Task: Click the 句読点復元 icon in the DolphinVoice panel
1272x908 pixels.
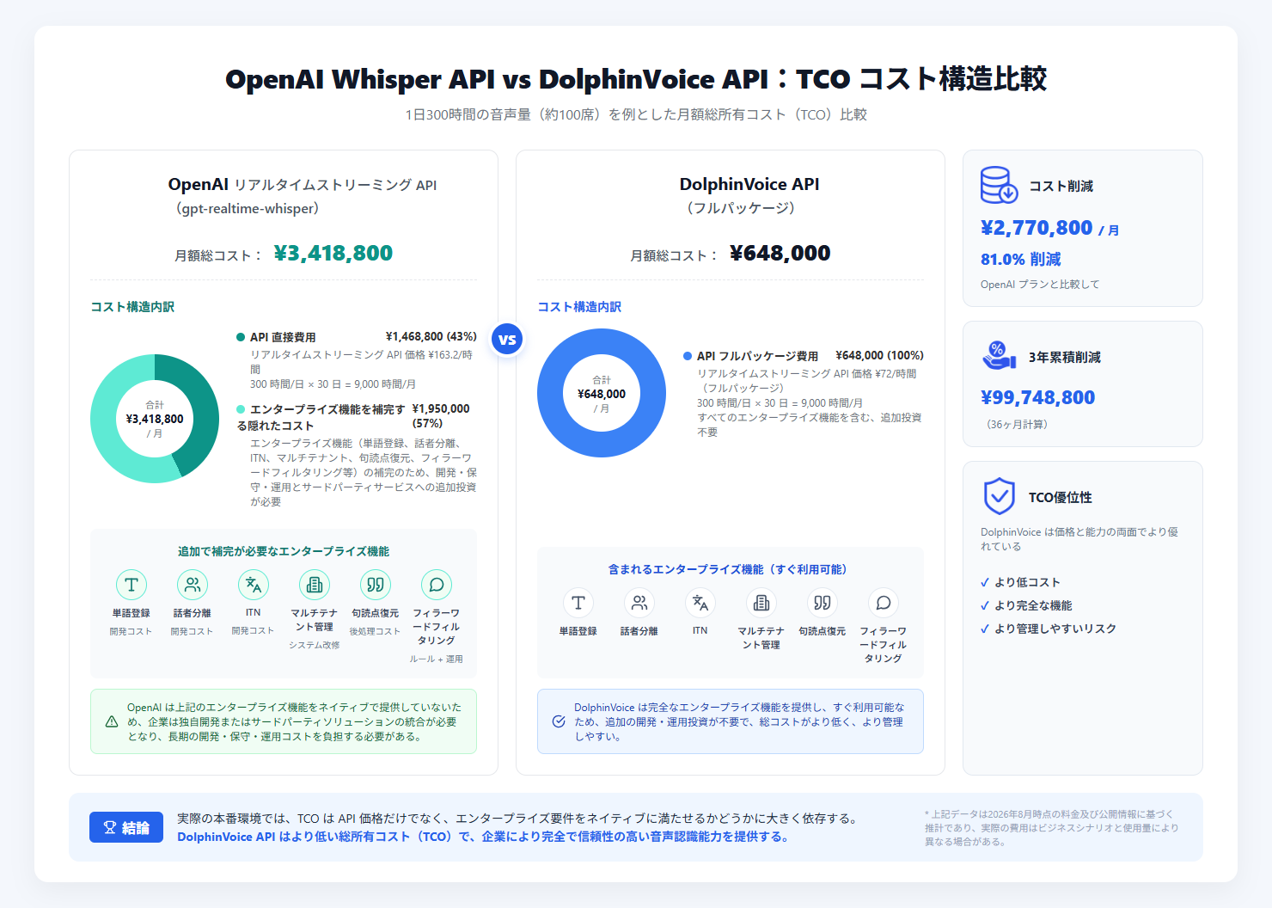Action: pos(823,603)
